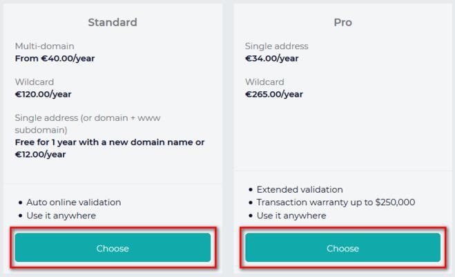Click the Standard plan heading
Screen dimensions: 455x277
(x=113, y=22)
